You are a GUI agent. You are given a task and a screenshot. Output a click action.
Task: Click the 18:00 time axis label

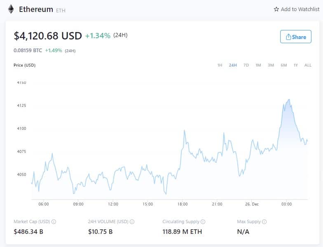183,204
